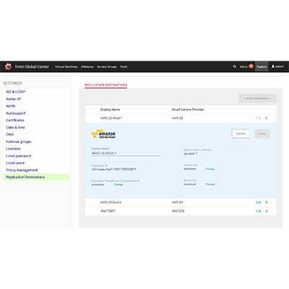Click the trash icon for AWS US West 1

pos(267,118)
